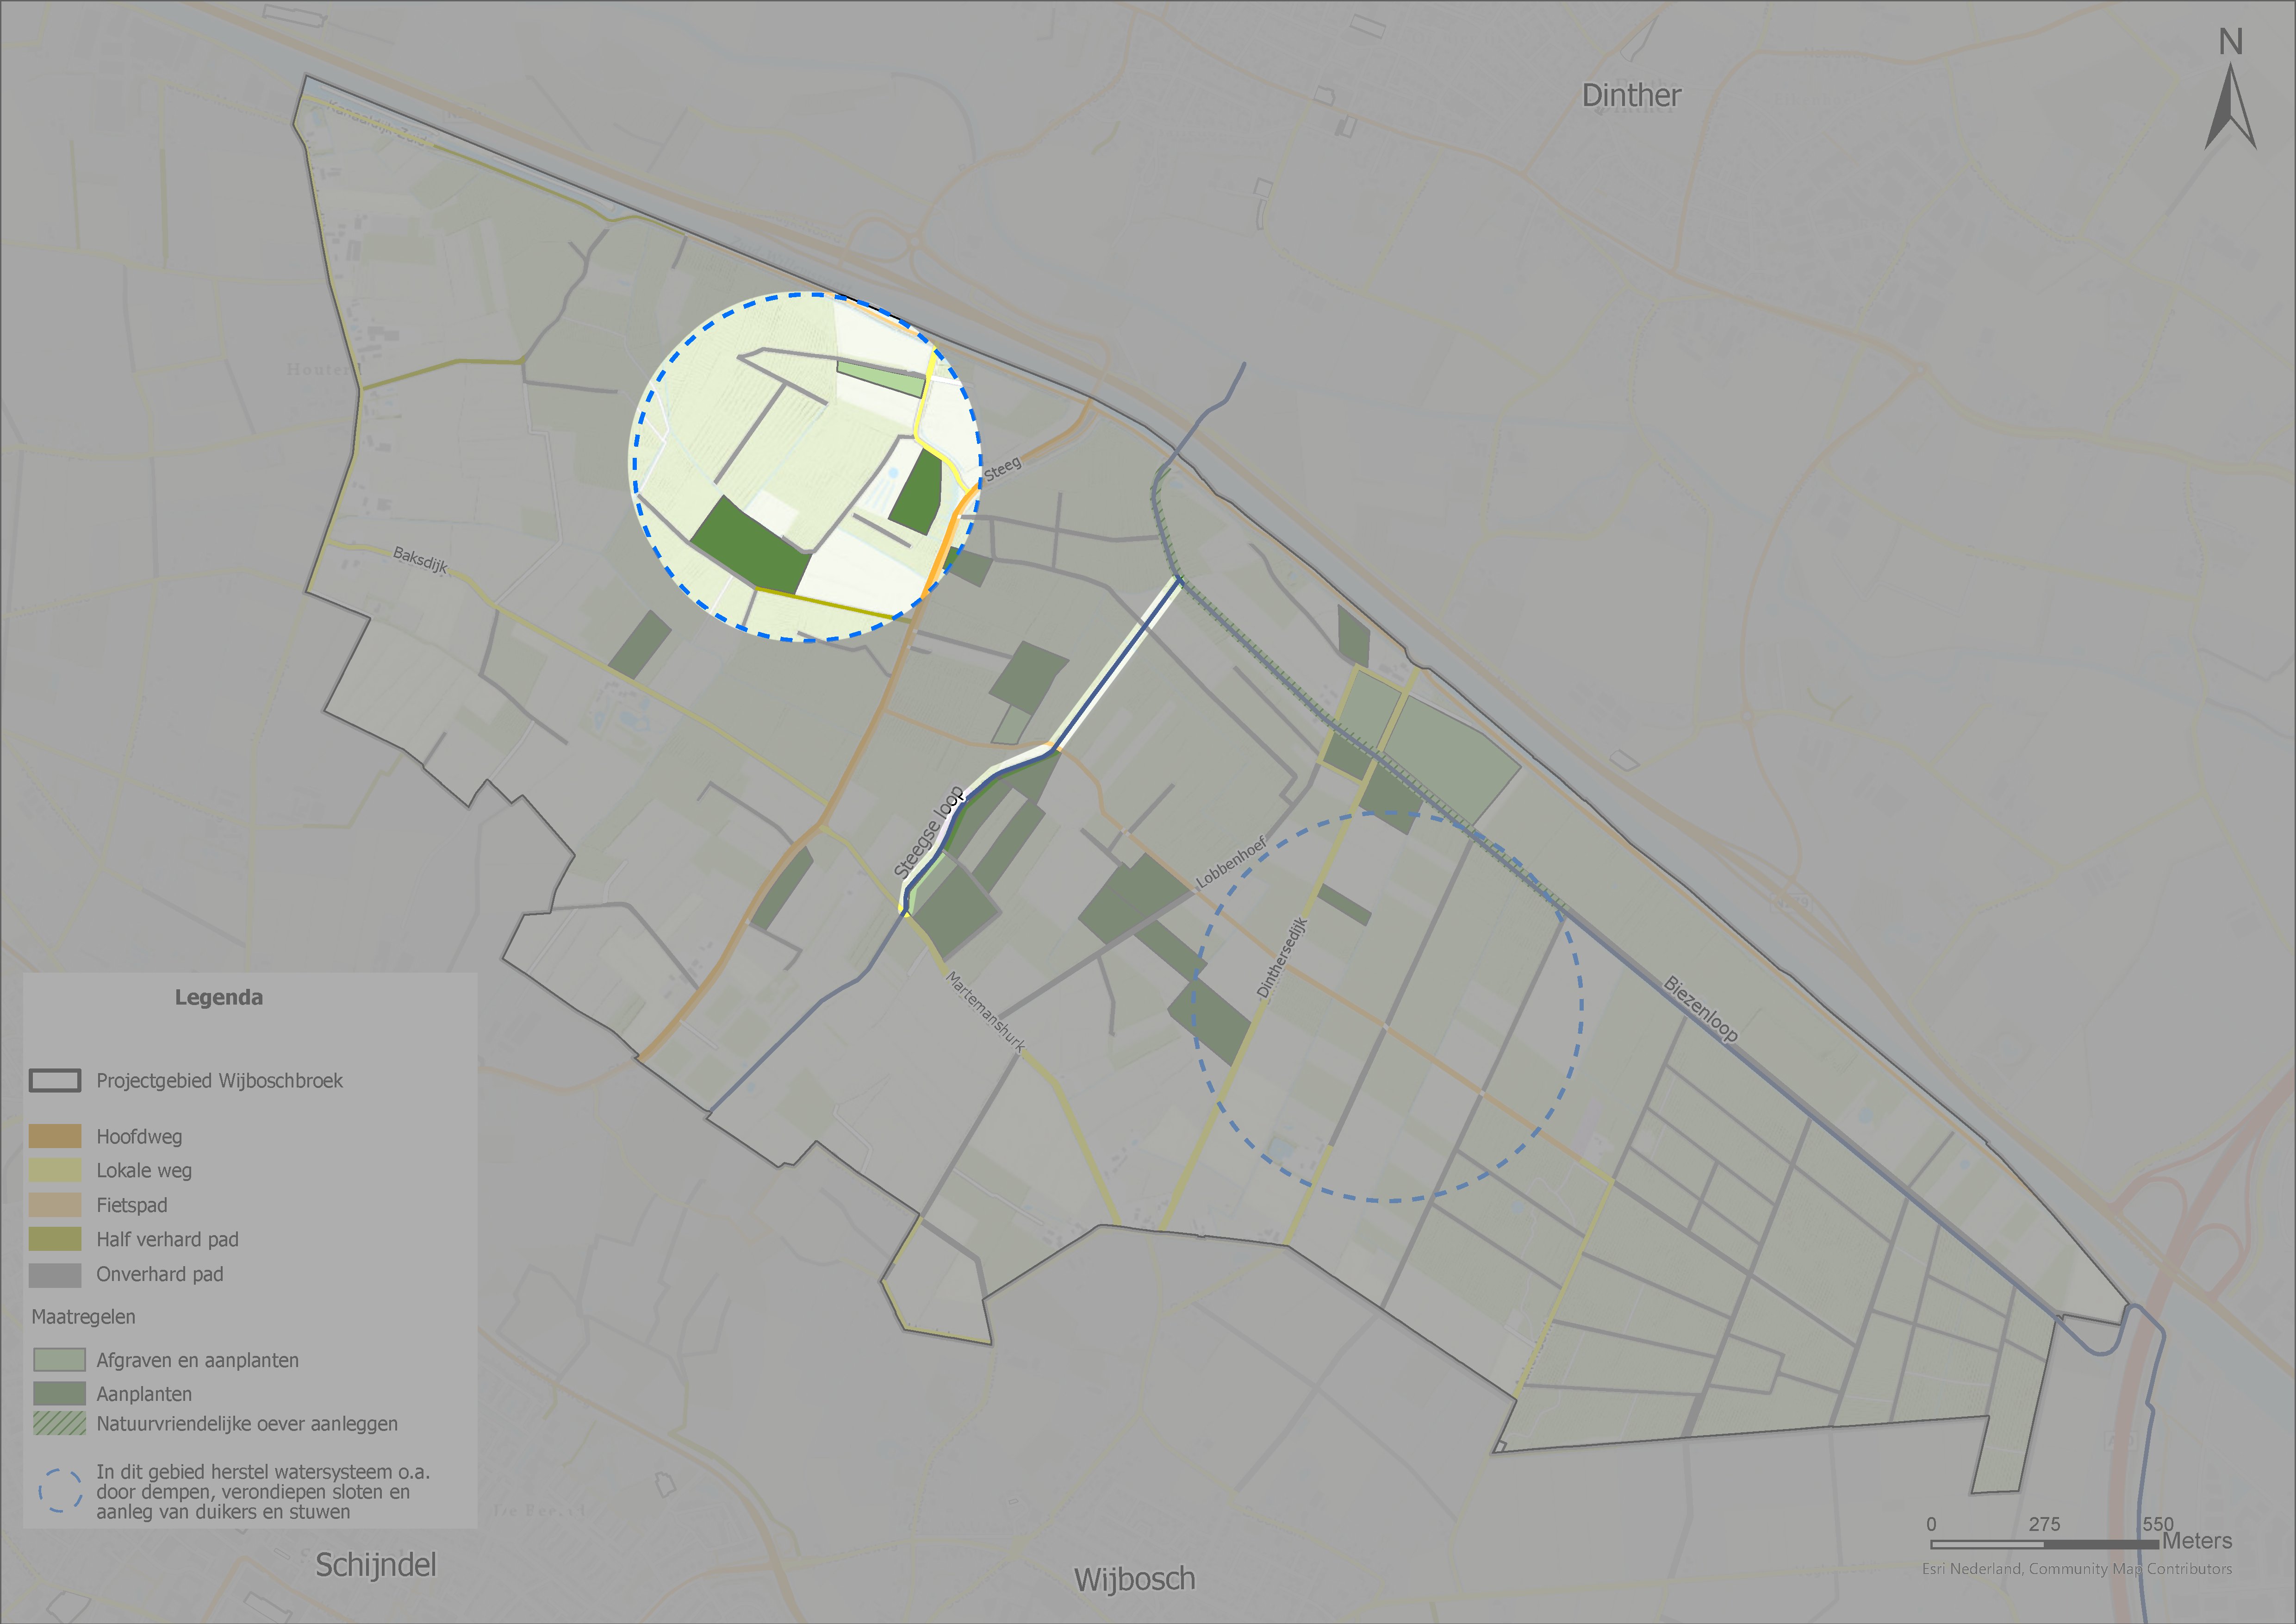The height and width of the screenshot is (1624, 2296).
Task: Click the Dinther place label
Action: click(x=1631, y=95)
